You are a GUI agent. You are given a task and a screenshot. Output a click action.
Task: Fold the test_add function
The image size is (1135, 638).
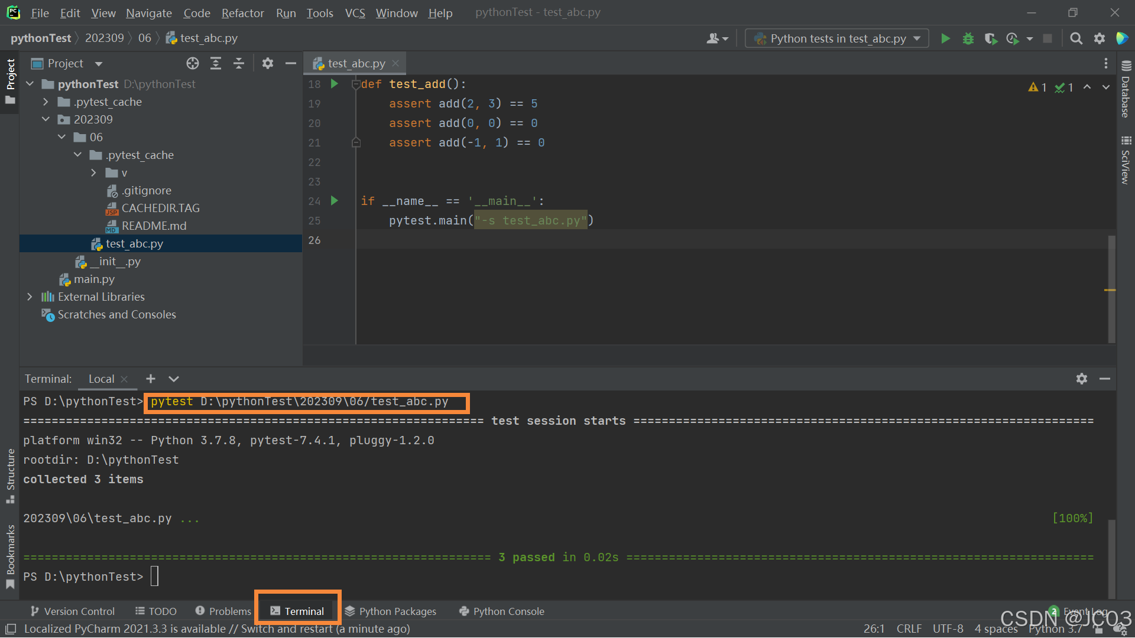pyautogui.click(x=356, y=84)
